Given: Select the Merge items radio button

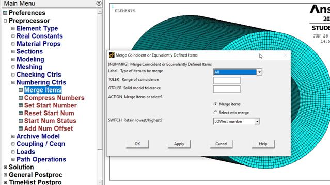Looking at the screenshot, I should 215,104.
